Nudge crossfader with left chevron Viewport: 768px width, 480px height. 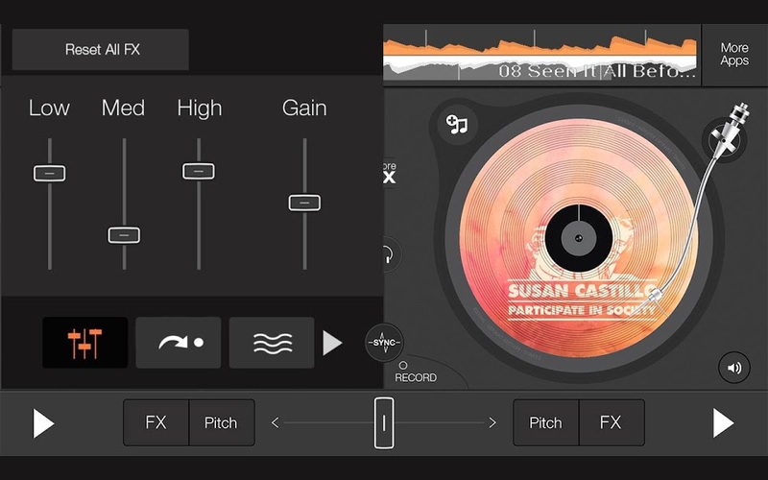point(276,422)
